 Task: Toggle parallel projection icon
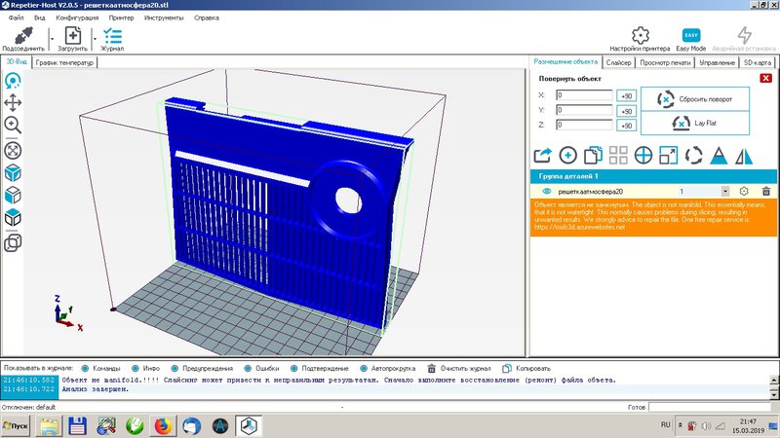pos(13,242)
